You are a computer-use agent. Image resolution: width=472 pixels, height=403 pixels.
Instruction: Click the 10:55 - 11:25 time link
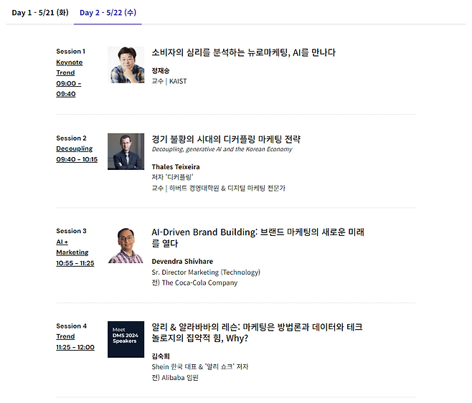coord(75,263)
